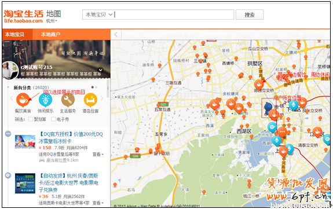Open the 杭州 city selector dropdown

[52, 21]
